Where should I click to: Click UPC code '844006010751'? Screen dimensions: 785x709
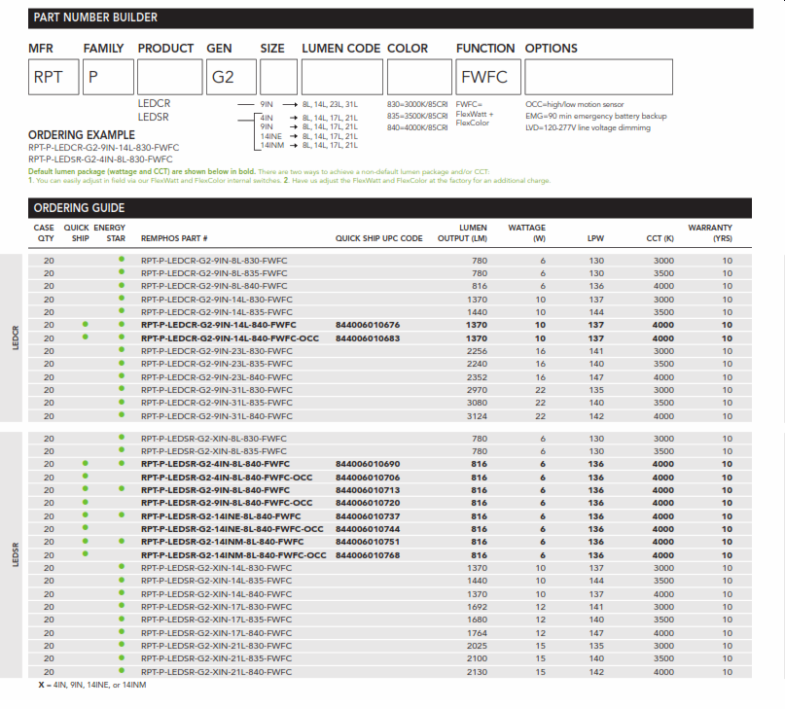(368, 542)
